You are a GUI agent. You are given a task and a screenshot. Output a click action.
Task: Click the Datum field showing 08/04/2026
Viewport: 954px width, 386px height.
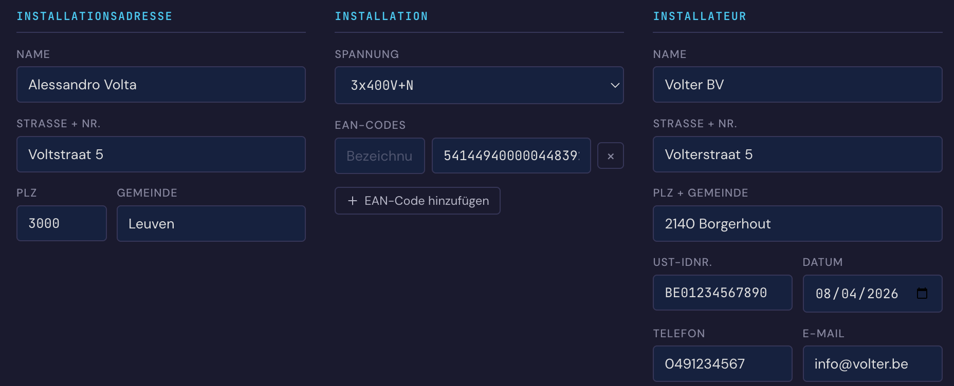click(873, 294)
